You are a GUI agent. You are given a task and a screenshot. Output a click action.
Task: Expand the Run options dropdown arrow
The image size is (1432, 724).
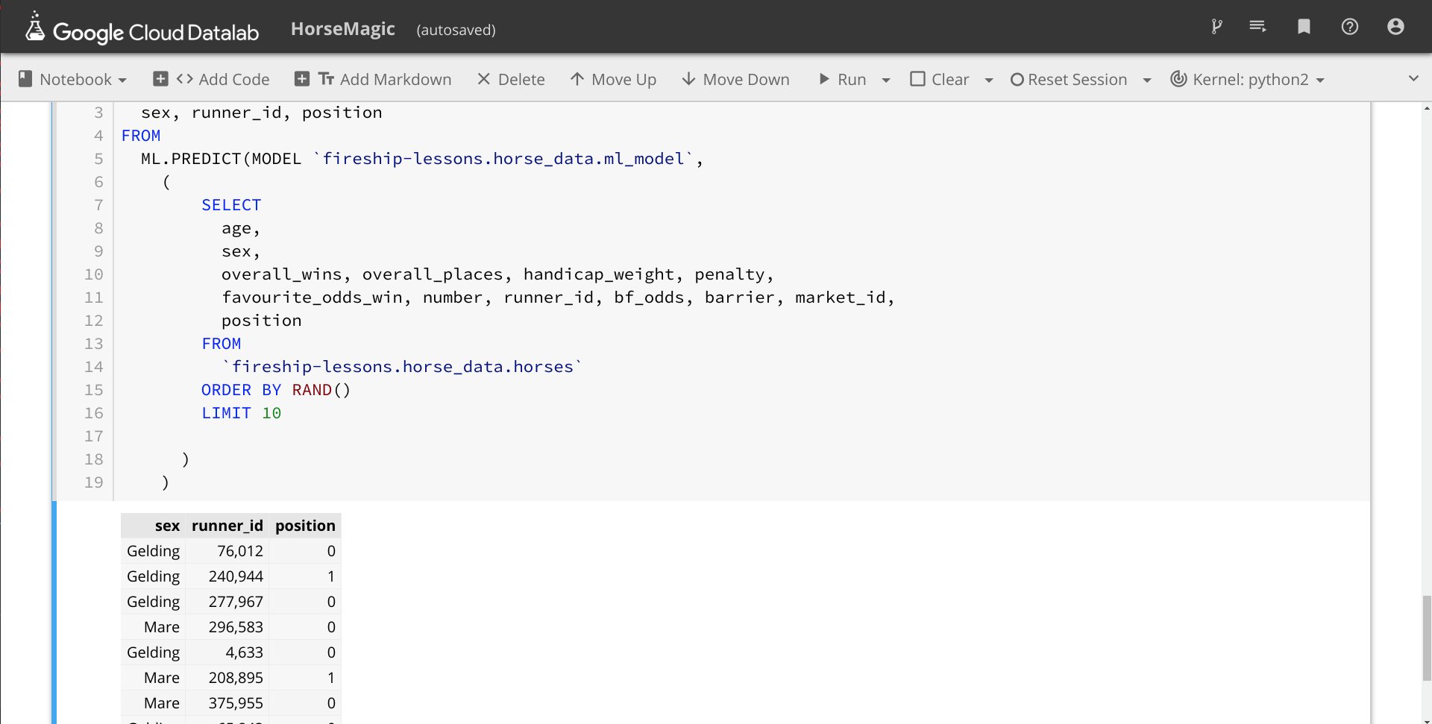[x=886, y=80]
